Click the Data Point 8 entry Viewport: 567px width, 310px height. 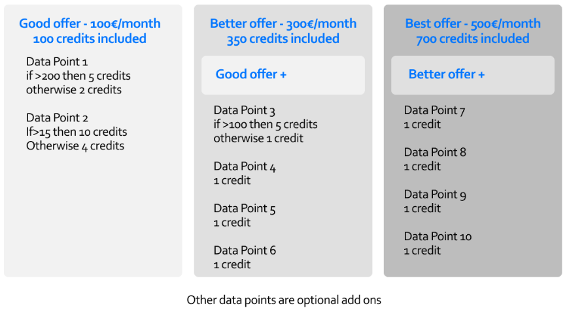coord(435,153)
